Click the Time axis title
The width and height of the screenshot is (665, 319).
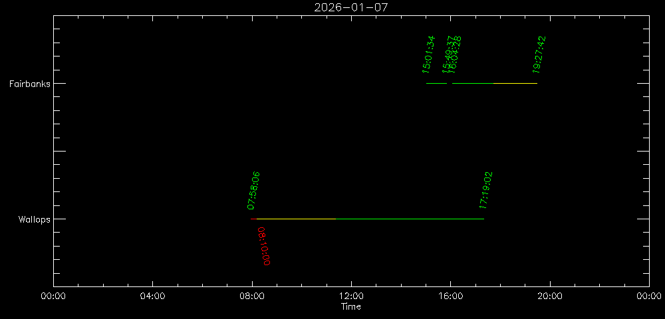(350, 306)
